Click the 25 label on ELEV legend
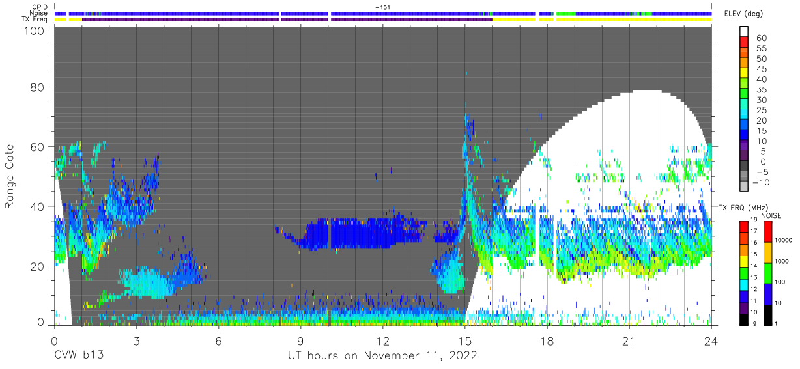This screenshot has width=800, height=369. point(761,111)
